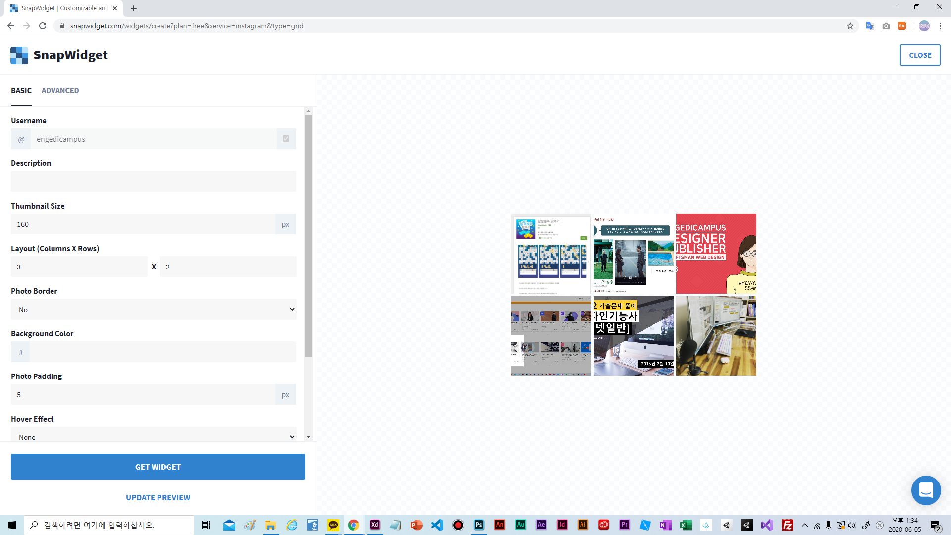Click the Google Translate extension icon
Viewport: 951px width, 535px height.
(x=870, y=26)
